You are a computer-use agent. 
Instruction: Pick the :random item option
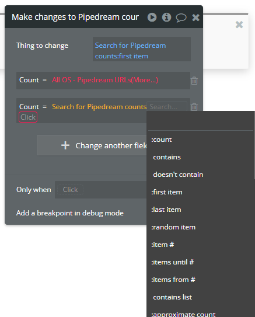[x=173, y=227]
